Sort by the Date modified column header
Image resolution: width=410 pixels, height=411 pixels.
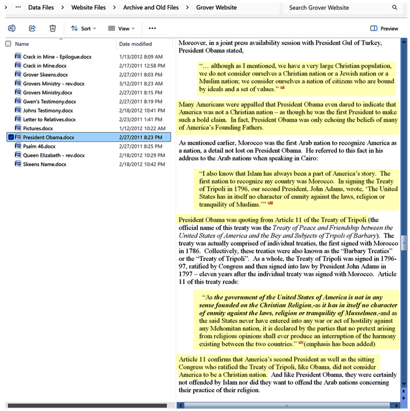point(135,44)
